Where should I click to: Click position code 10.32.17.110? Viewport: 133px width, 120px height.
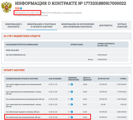click(x=53, y=84)
